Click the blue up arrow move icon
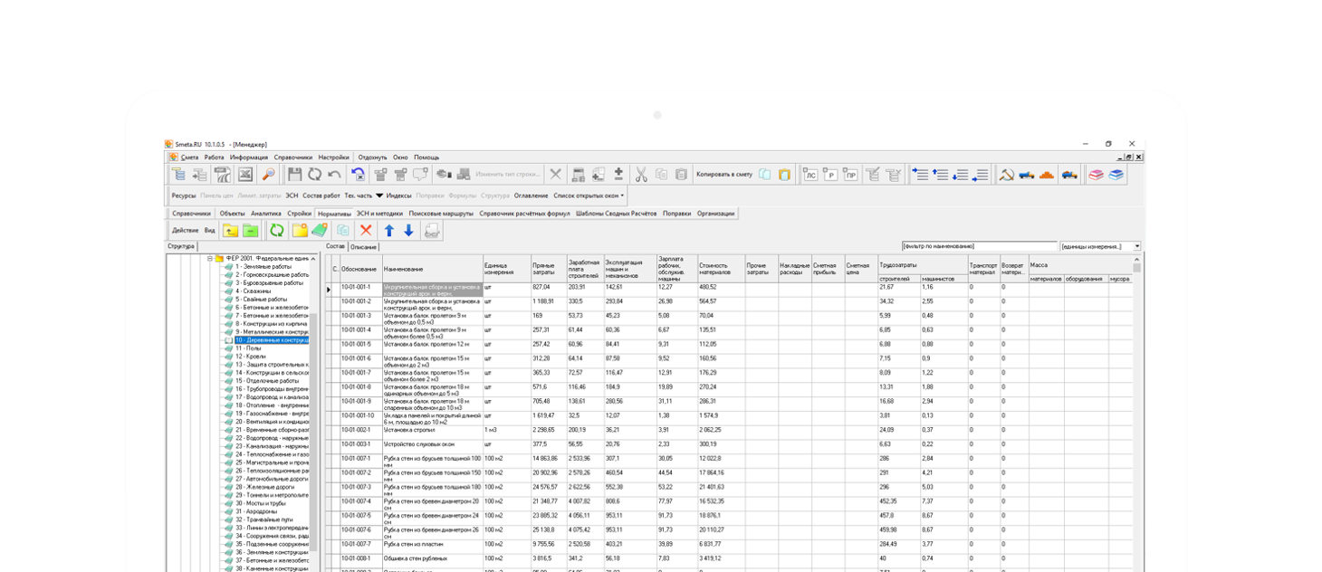 pyautogui.click(x=389, y=231)
